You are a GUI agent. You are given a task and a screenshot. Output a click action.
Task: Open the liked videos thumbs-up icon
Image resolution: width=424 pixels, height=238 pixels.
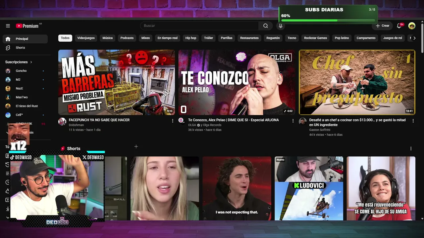[8, 191]
